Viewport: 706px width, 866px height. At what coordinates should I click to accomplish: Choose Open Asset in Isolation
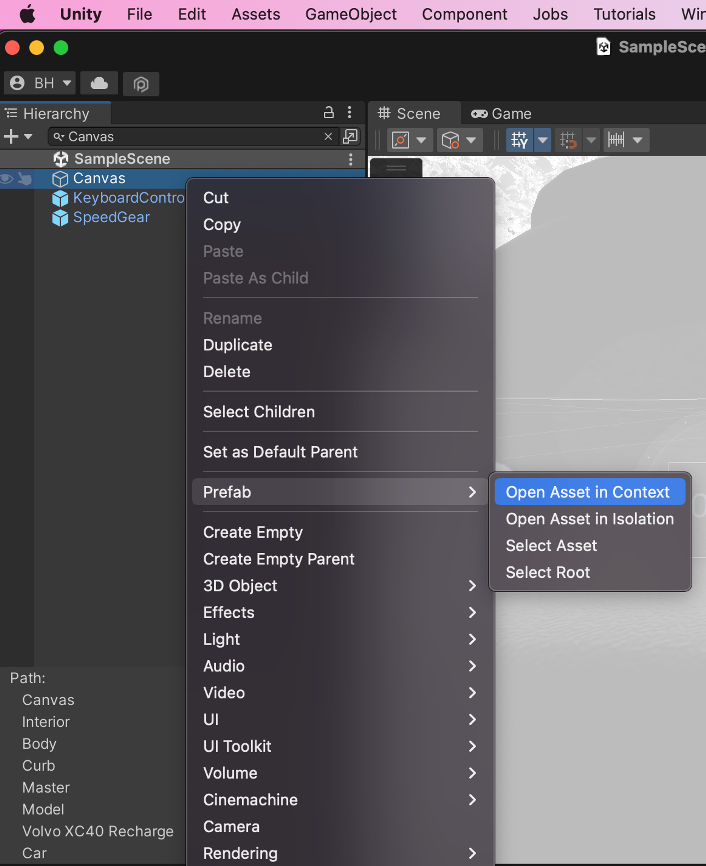click(x=590, y=519)
